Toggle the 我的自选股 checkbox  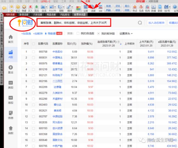[78, 34]
